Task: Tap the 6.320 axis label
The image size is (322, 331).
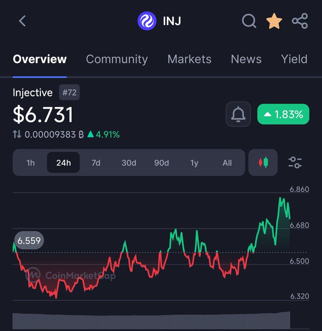Action: (x=300, y=296)
